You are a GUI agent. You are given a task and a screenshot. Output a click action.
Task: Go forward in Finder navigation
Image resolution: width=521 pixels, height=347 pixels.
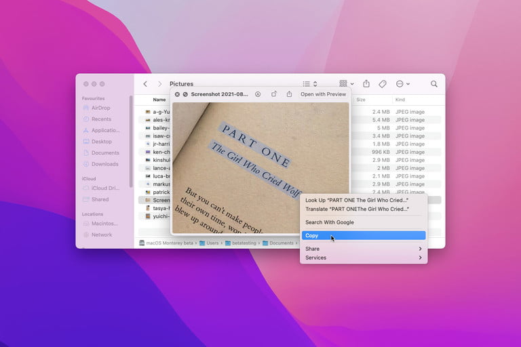point(160,84)
